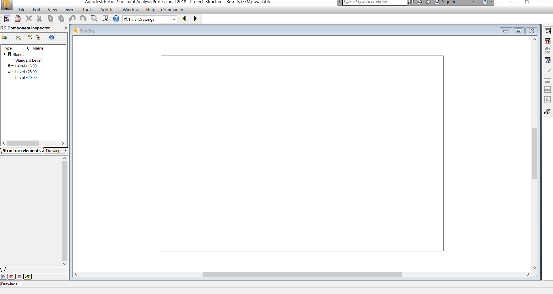This screenshot has height=294, width=553.
Task: Open help via blue question mark in main toolbar
Action: pos(116,19)
